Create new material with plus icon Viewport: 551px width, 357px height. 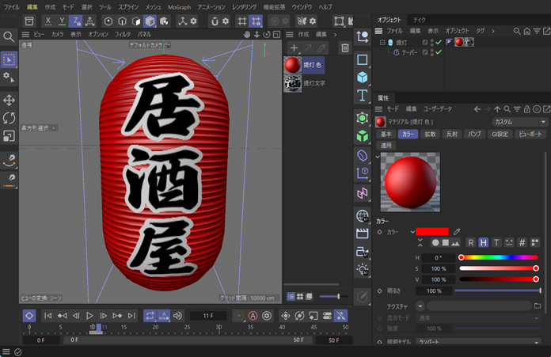pos(294,48)
